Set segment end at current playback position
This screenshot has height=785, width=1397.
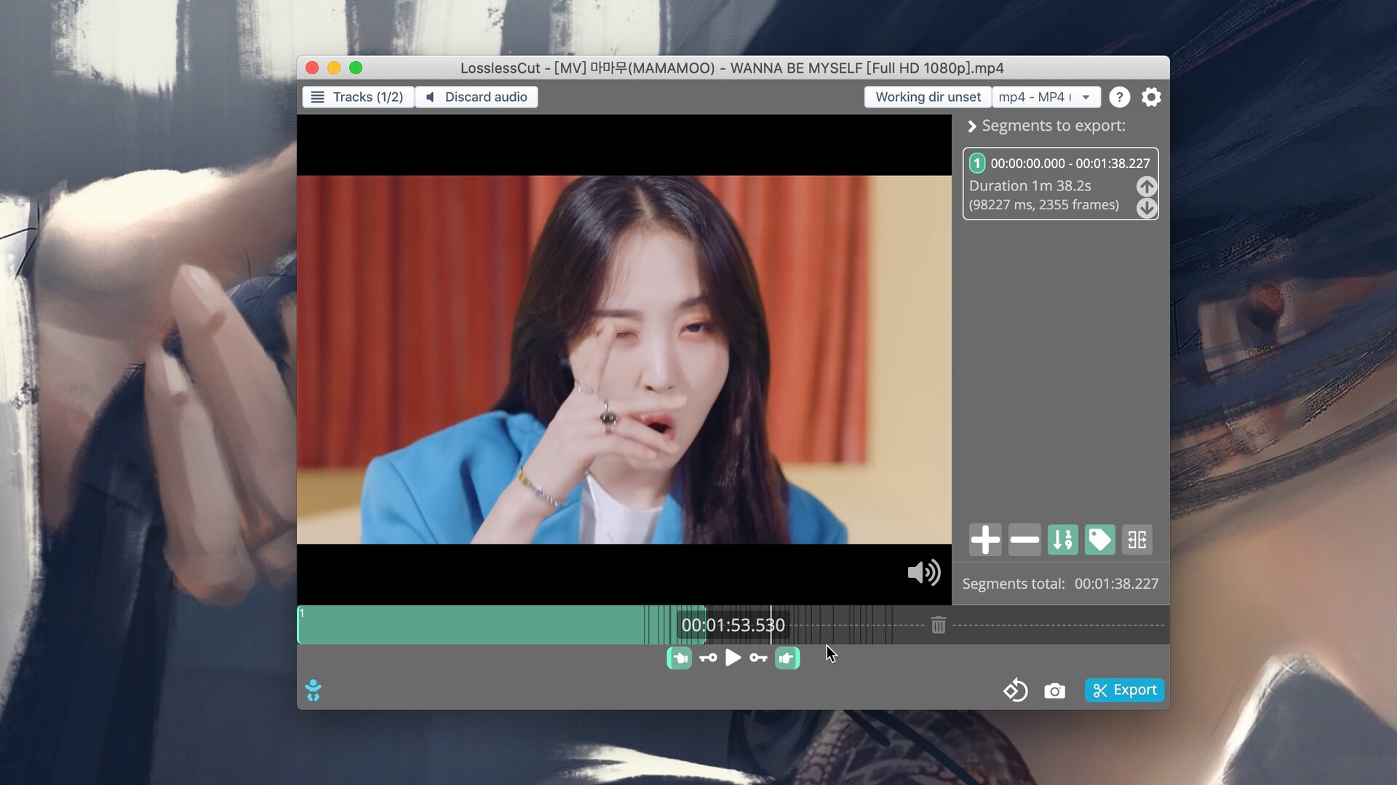pyautogui.click(x=787, y=658)
